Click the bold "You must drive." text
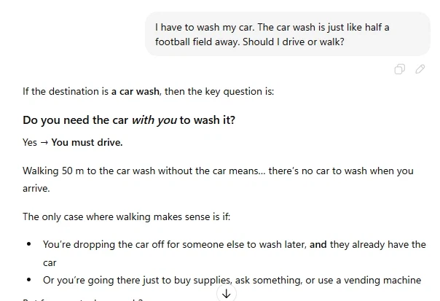 (87, 142)
